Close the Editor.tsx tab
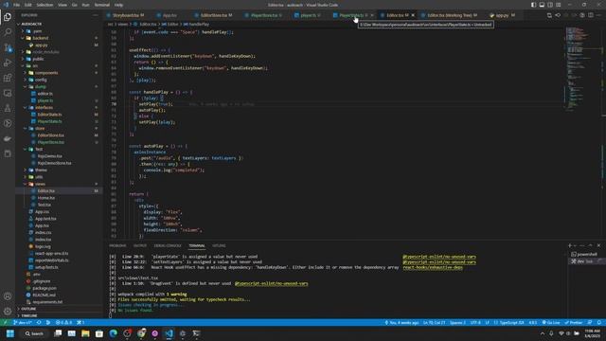The height and width of the screenshot is (341, 606). pos(413,15)
